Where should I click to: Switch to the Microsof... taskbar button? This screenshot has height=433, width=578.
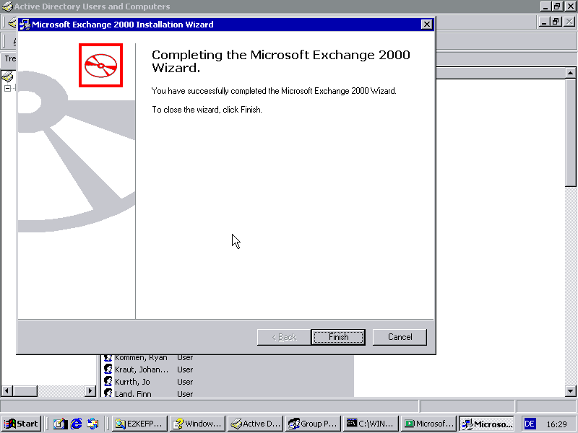point(429,424)
